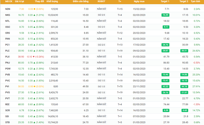Click the SCR change 0.24 (3.67%)
This screenshot has width=204, height=125.
[x=36, y=110]
